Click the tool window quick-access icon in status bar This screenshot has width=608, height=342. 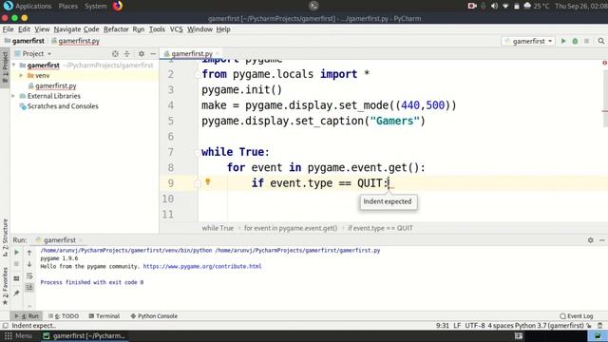(x=5, y=326)
